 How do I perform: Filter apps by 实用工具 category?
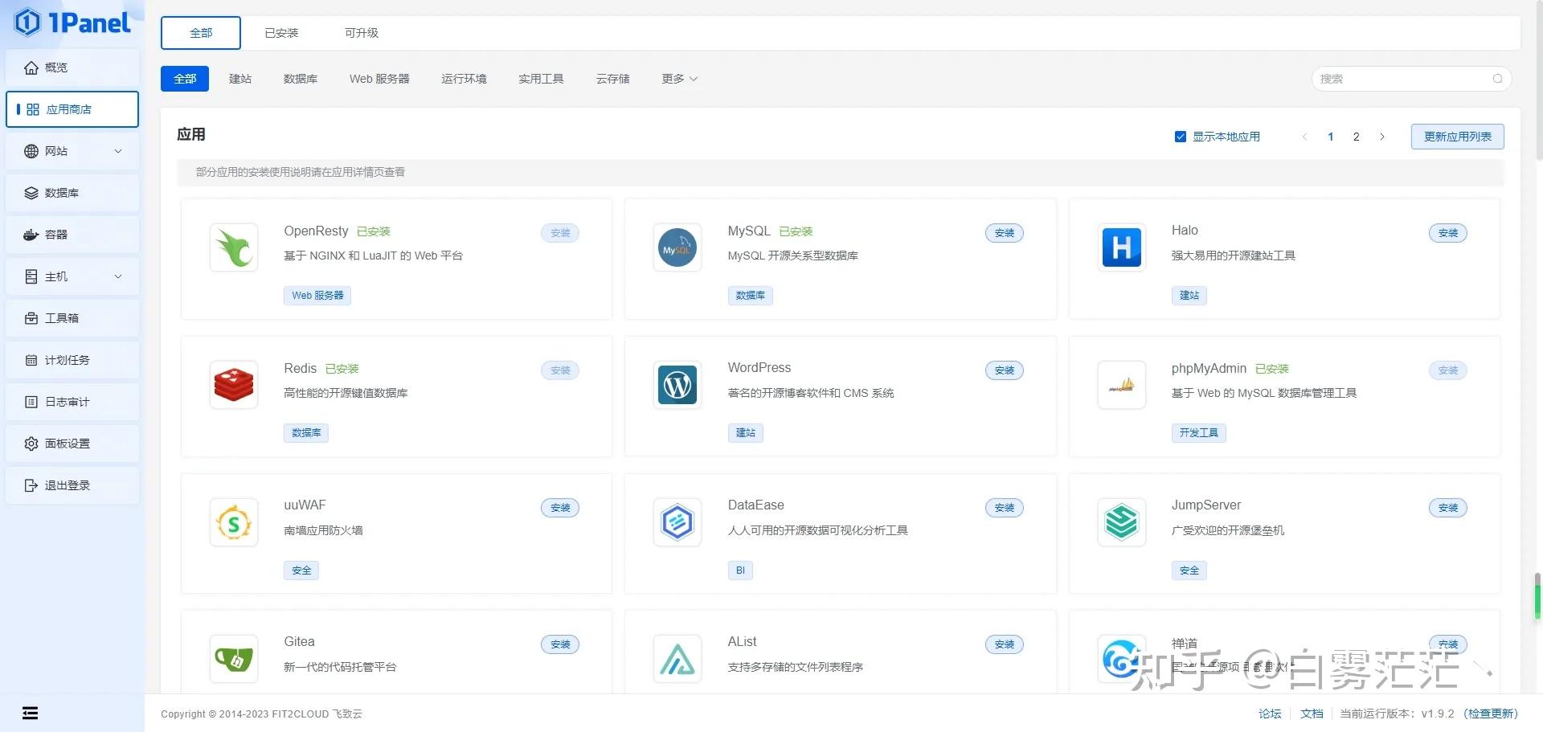[541, 79]
